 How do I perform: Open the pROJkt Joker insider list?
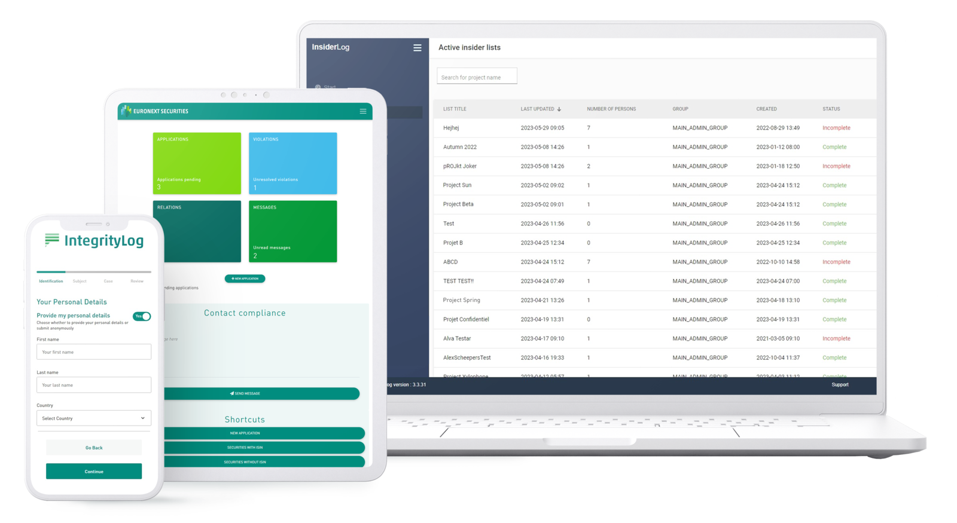pyautogui.click(x=655, y=166)
